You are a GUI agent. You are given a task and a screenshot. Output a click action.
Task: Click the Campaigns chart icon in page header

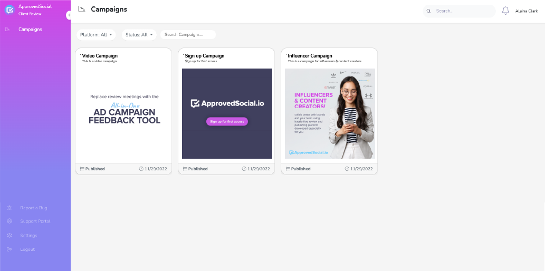(x=82, y=9)
